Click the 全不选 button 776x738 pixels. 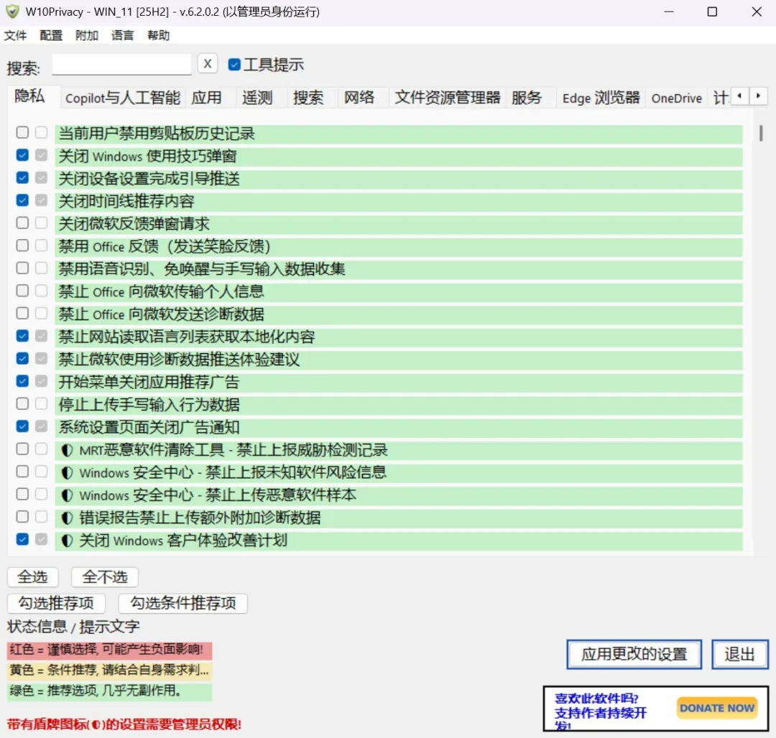(x=104, y=577)
